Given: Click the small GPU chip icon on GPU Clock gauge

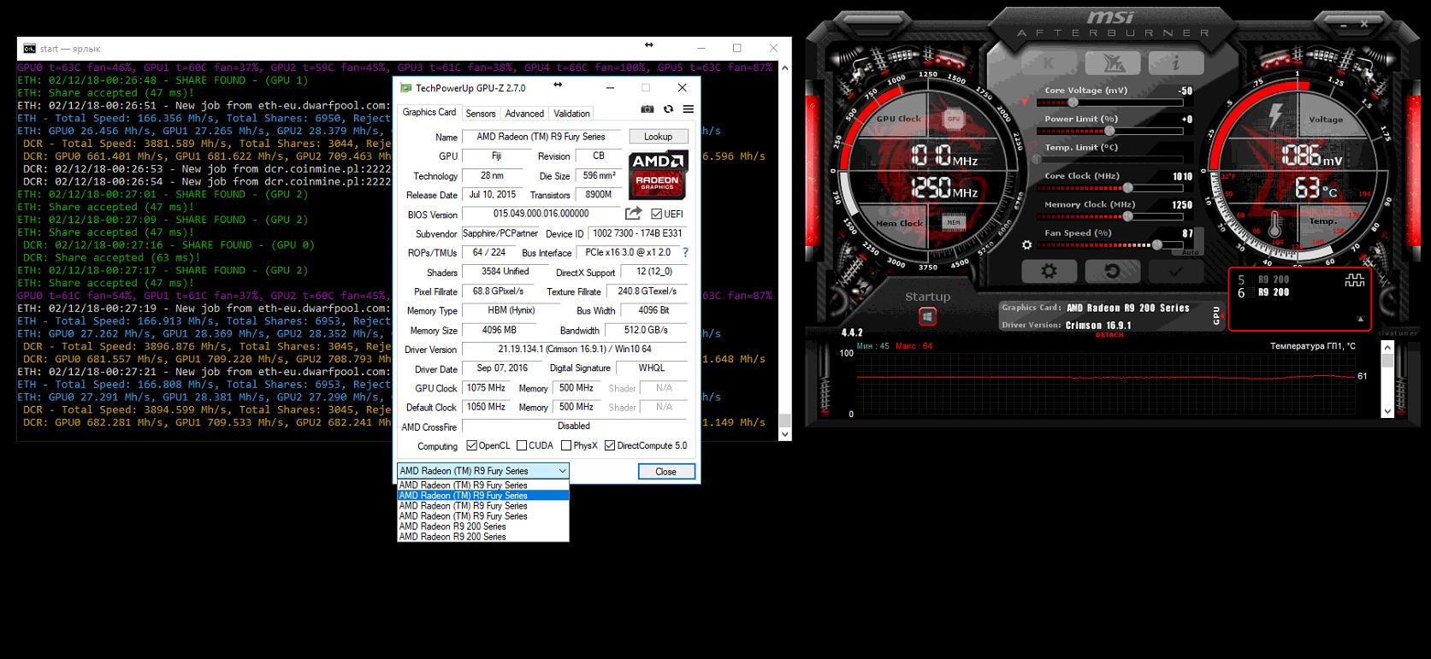Looking at the screenshot, I should pyautogui.click(x=953, y=120).
